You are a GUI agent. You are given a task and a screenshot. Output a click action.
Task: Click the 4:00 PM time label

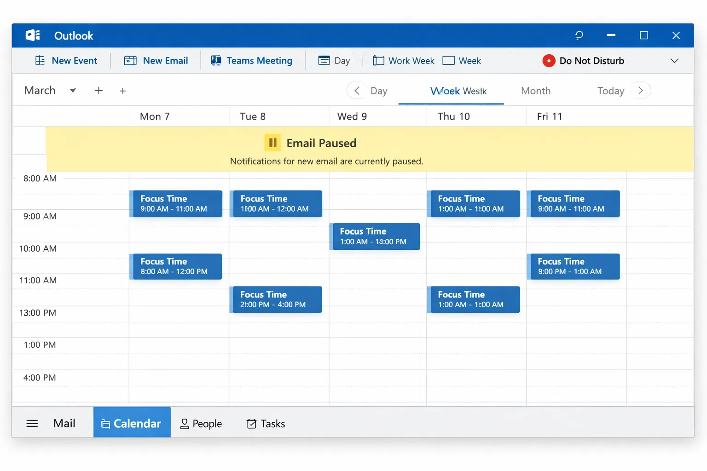click(x=40, y=378)
